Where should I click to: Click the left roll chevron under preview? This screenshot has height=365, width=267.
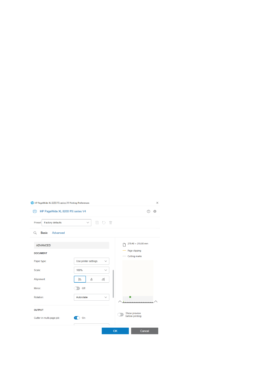tap(120, 301)
